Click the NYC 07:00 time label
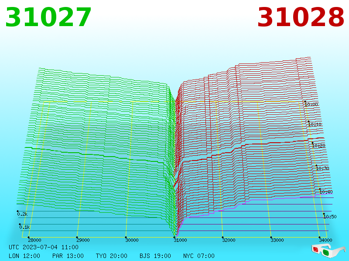 coord(199,256)
